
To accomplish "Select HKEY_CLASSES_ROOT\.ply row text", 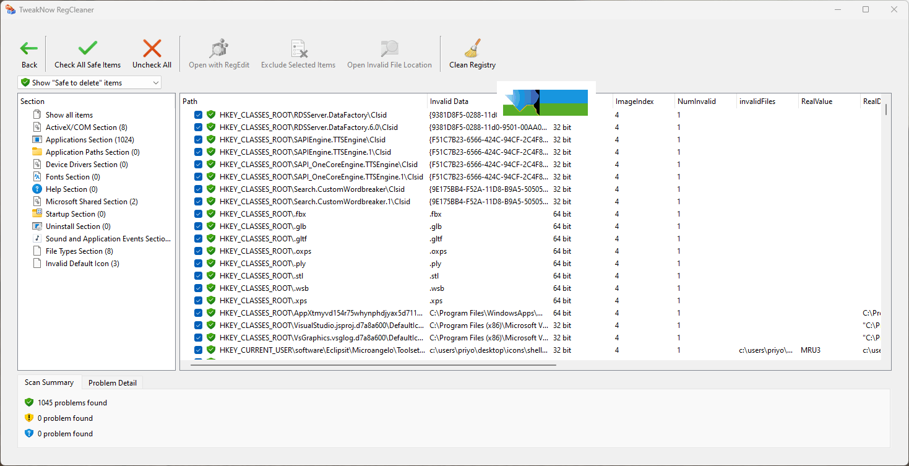I will point(261,263).
